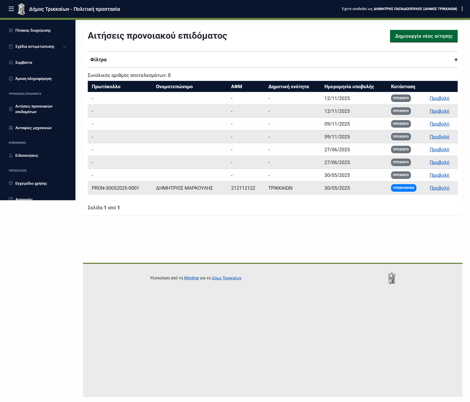Viewport: 470px width, 402px height.
Task: Open the hamburger menu icon
Action: pyautogui.click(x=11, y=9)
